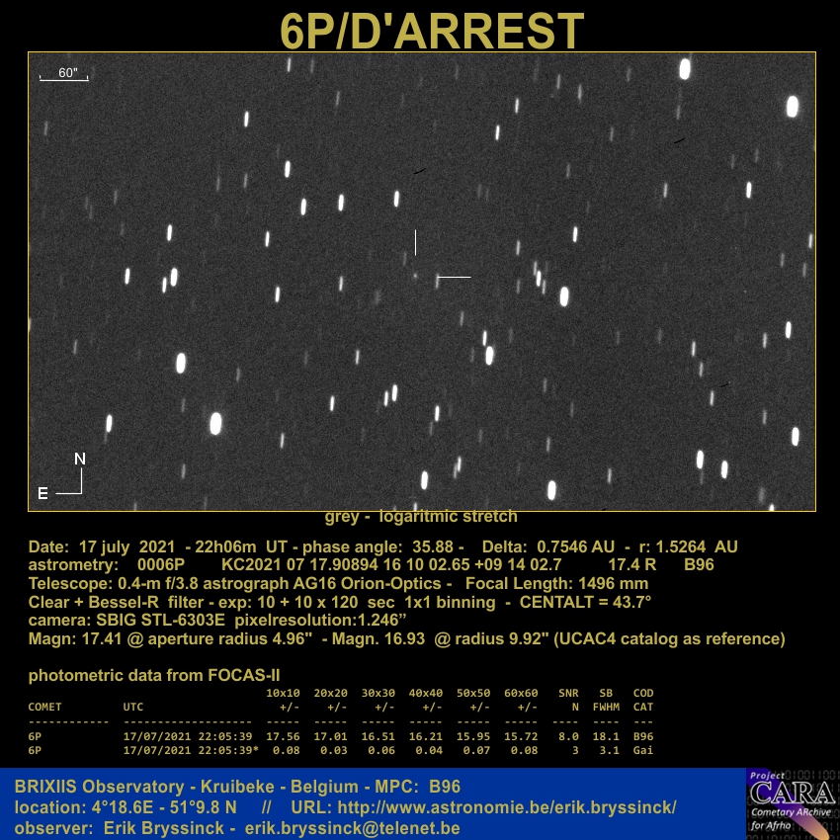Click the observer name "Erik Bryssinck"
This screenshot has height=840, width=840.
[x=164, y=828]
